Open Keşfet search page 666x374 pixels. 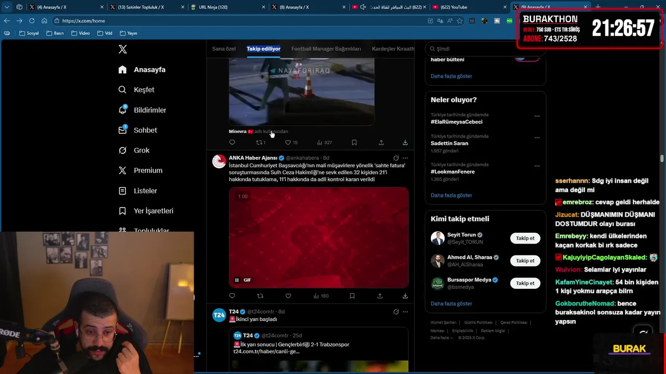[136, 90]
